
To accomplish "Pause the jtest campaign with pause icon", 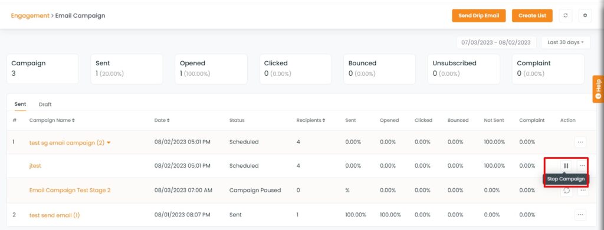I will click(x=566, y=165).
